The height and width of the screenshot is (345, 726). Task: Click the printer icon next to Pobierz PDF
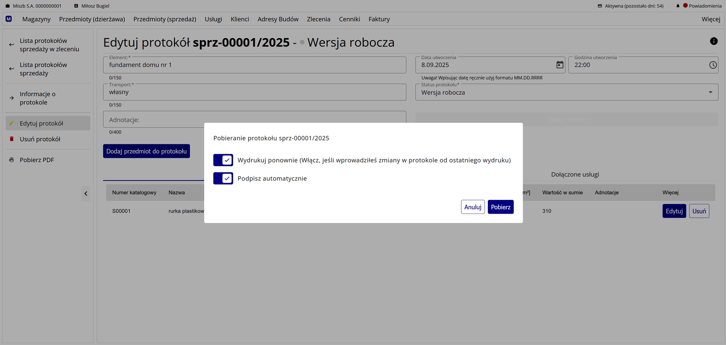(11, 159)
